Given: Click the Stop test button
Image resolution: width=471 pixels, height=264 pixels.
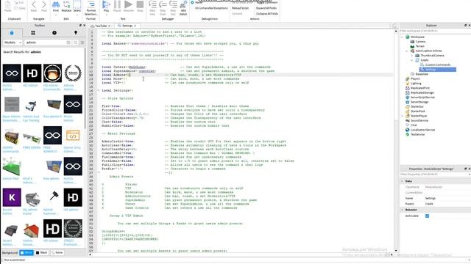Looking at the screenshot, I should (x=140, y=7).
